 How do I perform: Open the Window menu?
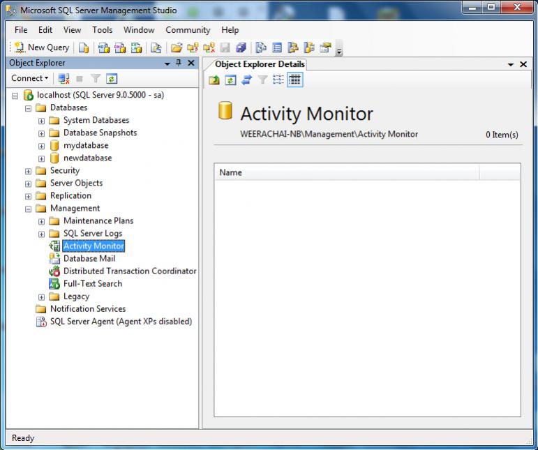click(139, 30)
